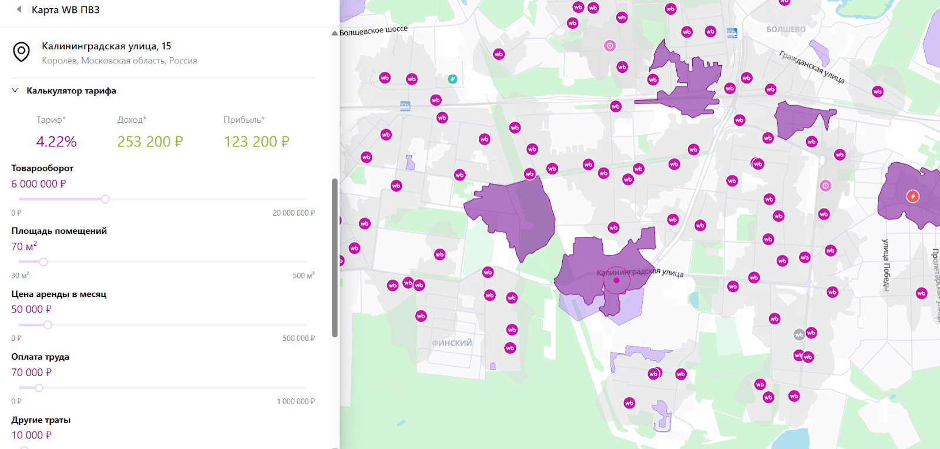The width and height of the screenshot is (940, 449).
Task: Click the Площадь помещений slider handle
Action: (43, 262)
